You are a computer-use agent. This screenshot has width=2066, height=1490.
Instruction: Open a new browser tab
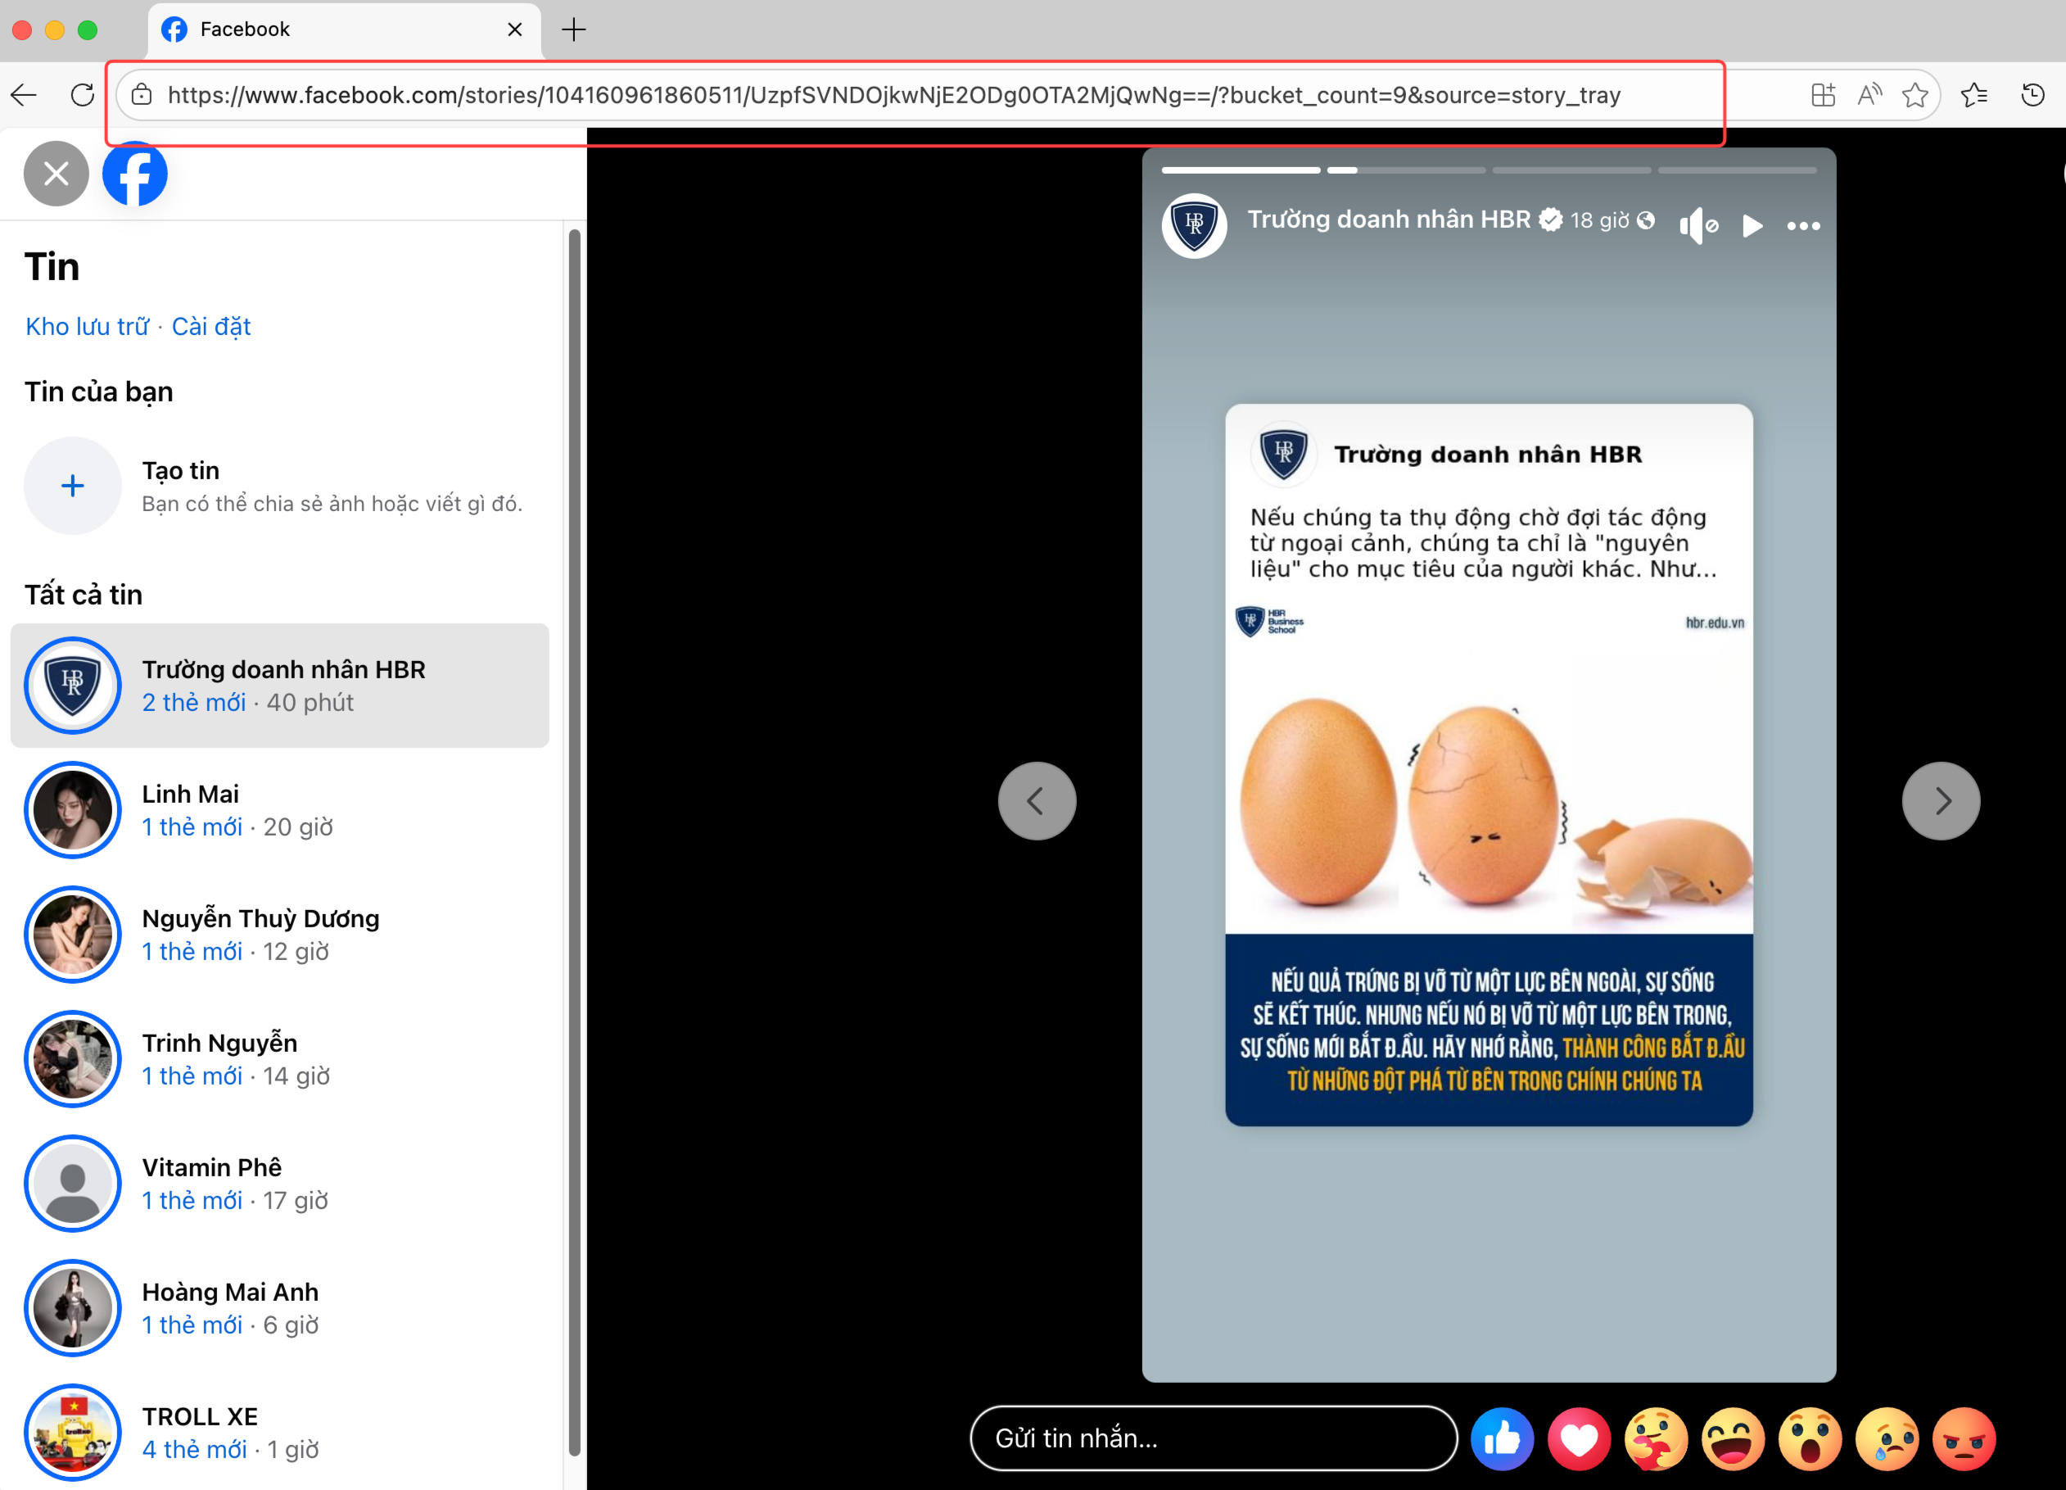(x=573, y=29)
